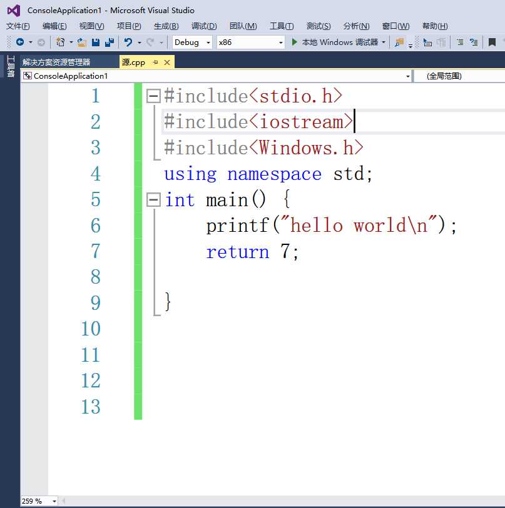Open the 259 % zoom level dropdown
This screenshot has height=508, width=505.
(39, 501)
